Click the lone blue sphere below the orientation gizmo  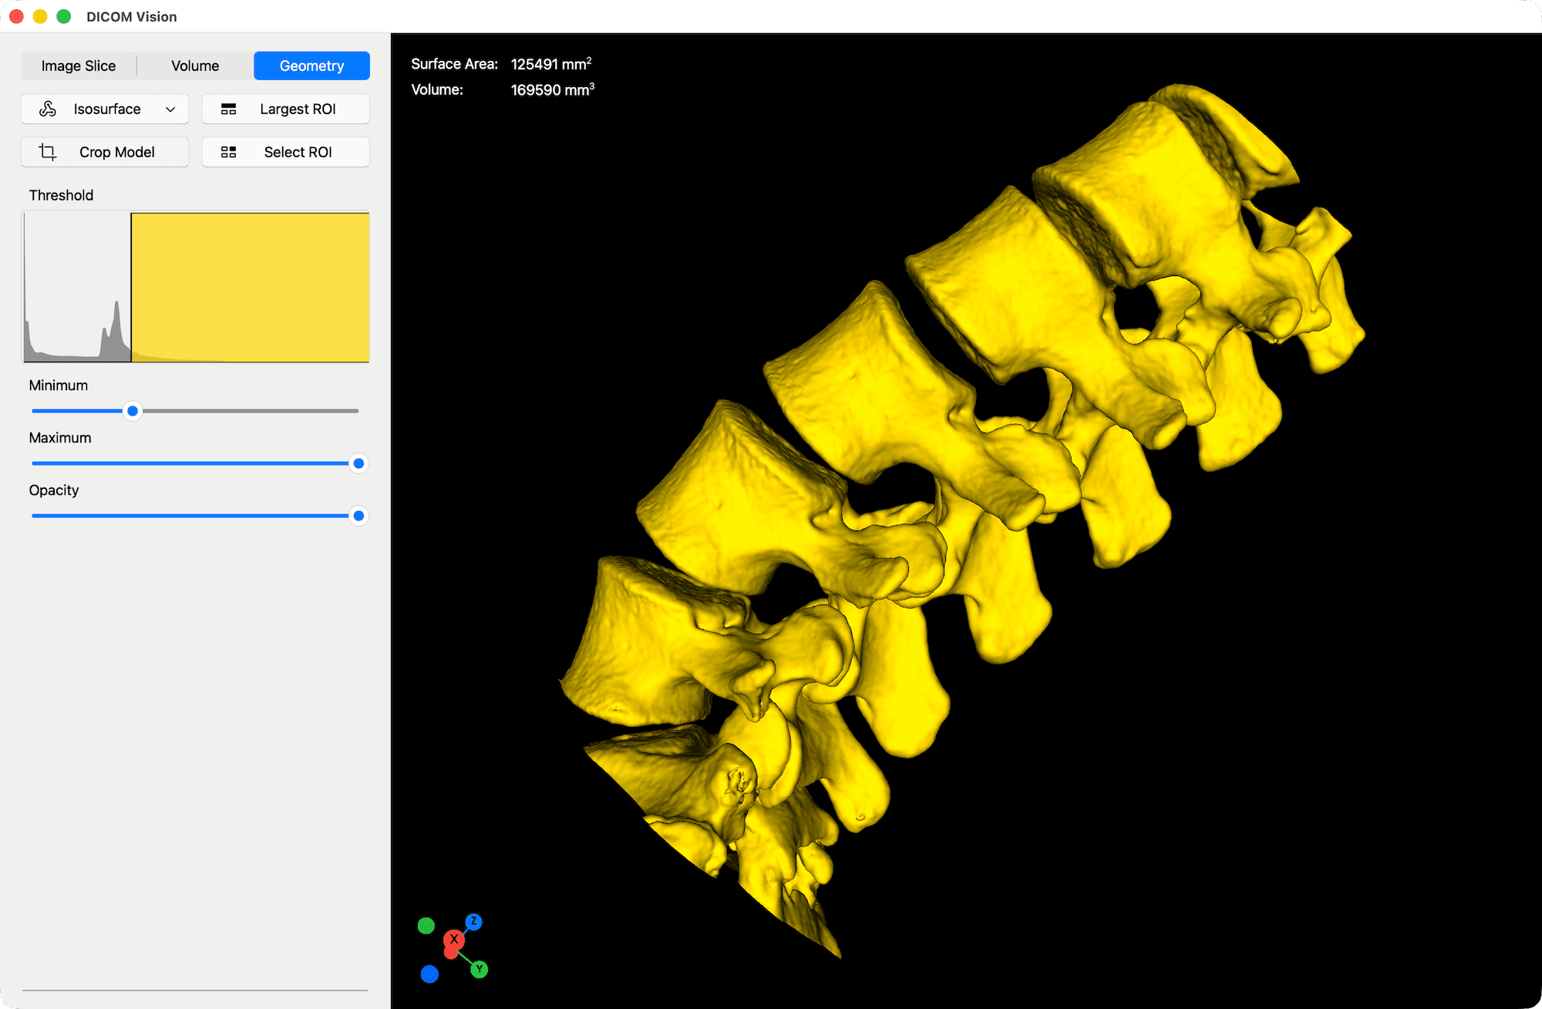[x=429, y=974]
